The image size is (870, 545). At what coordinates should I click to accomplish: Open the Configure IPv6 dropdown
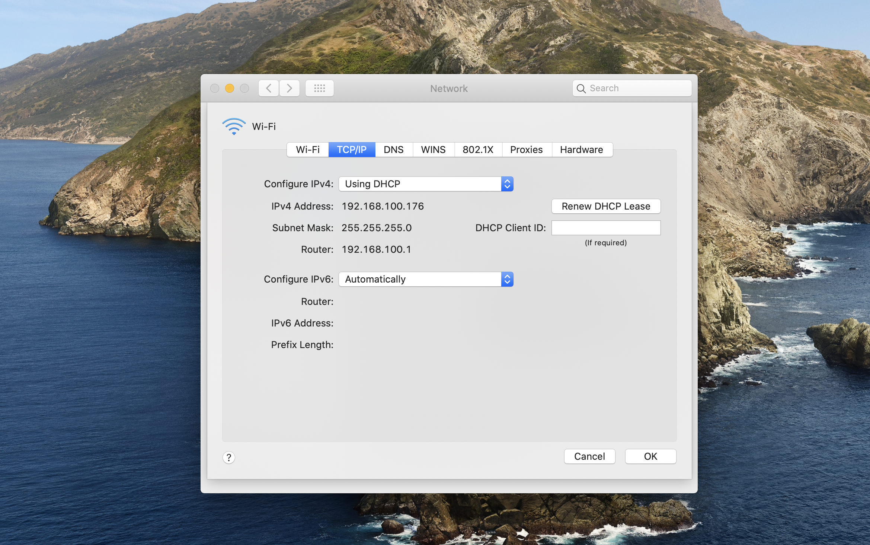pyautogui.click(x=420, y=279)
